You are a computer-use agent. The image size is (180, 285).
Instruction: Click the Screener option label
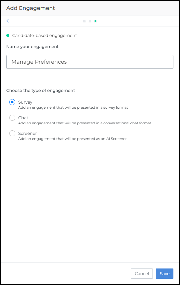[x=28, y=133]
